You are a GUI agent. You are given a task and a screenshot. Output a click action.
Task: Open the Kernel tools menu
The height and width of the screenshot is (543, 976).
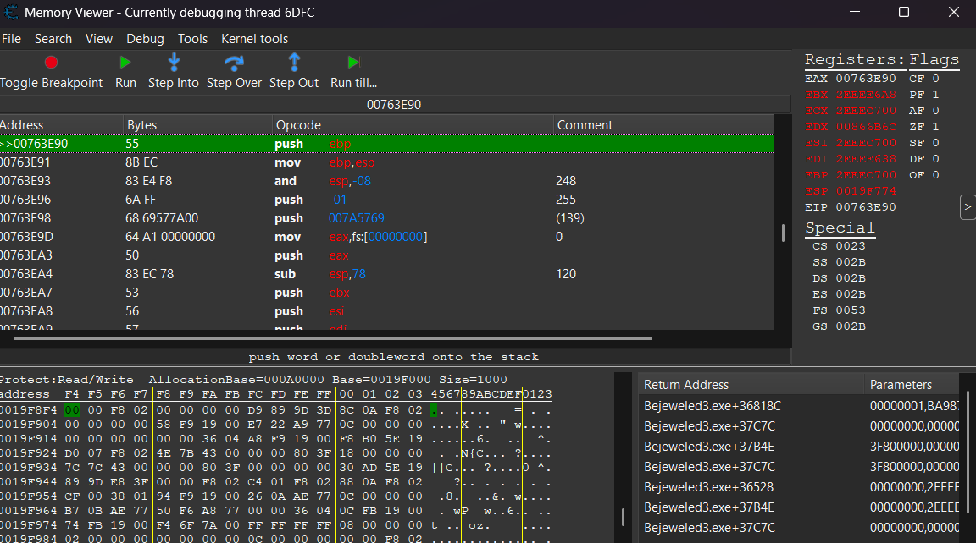click(254, 39)
